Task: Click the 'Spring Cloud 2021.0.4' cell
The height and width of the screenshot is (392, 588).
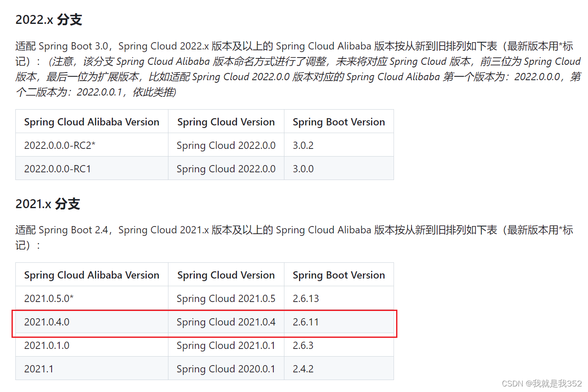Action: [x=226, y=322]
